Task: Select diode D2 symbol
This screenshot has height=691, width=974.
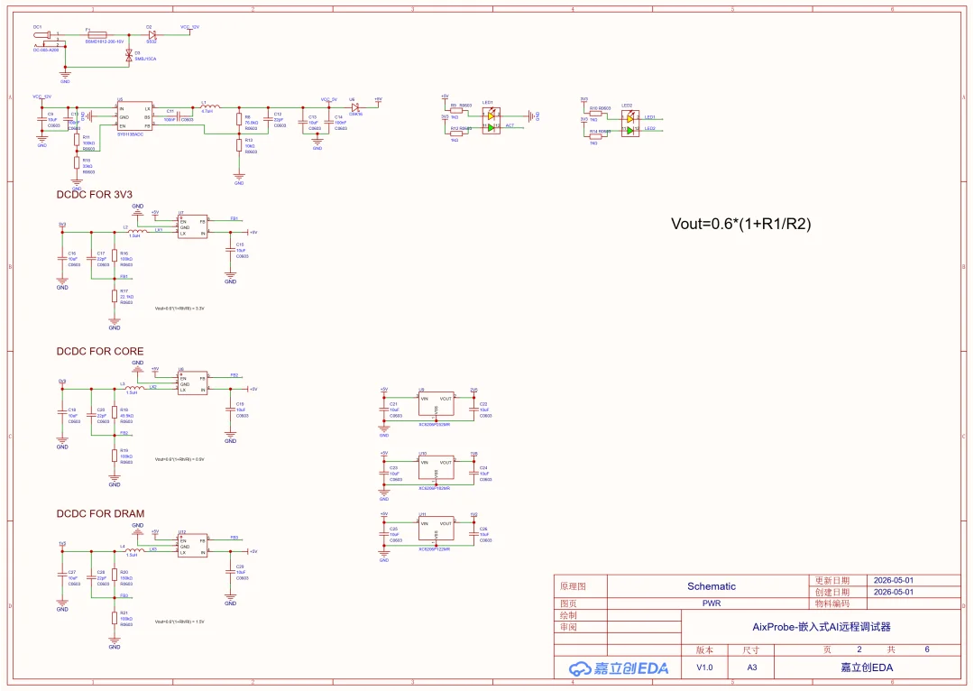Action: (152, 35)
